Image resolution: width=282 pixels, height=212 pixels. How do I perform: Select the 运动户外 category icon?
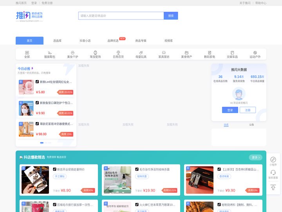pos(255,53)
